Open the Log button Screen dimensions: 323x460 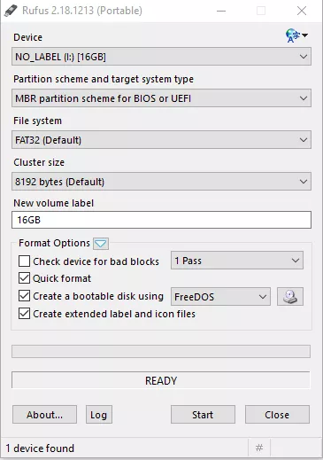(x=99, y=415)
